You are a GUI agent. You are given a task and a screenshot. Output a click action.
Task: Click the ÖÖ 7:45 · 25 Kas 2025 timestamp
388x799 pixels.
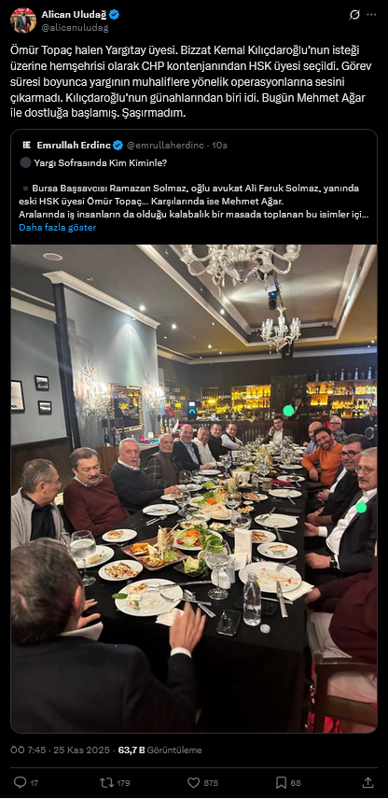(60, 750)
